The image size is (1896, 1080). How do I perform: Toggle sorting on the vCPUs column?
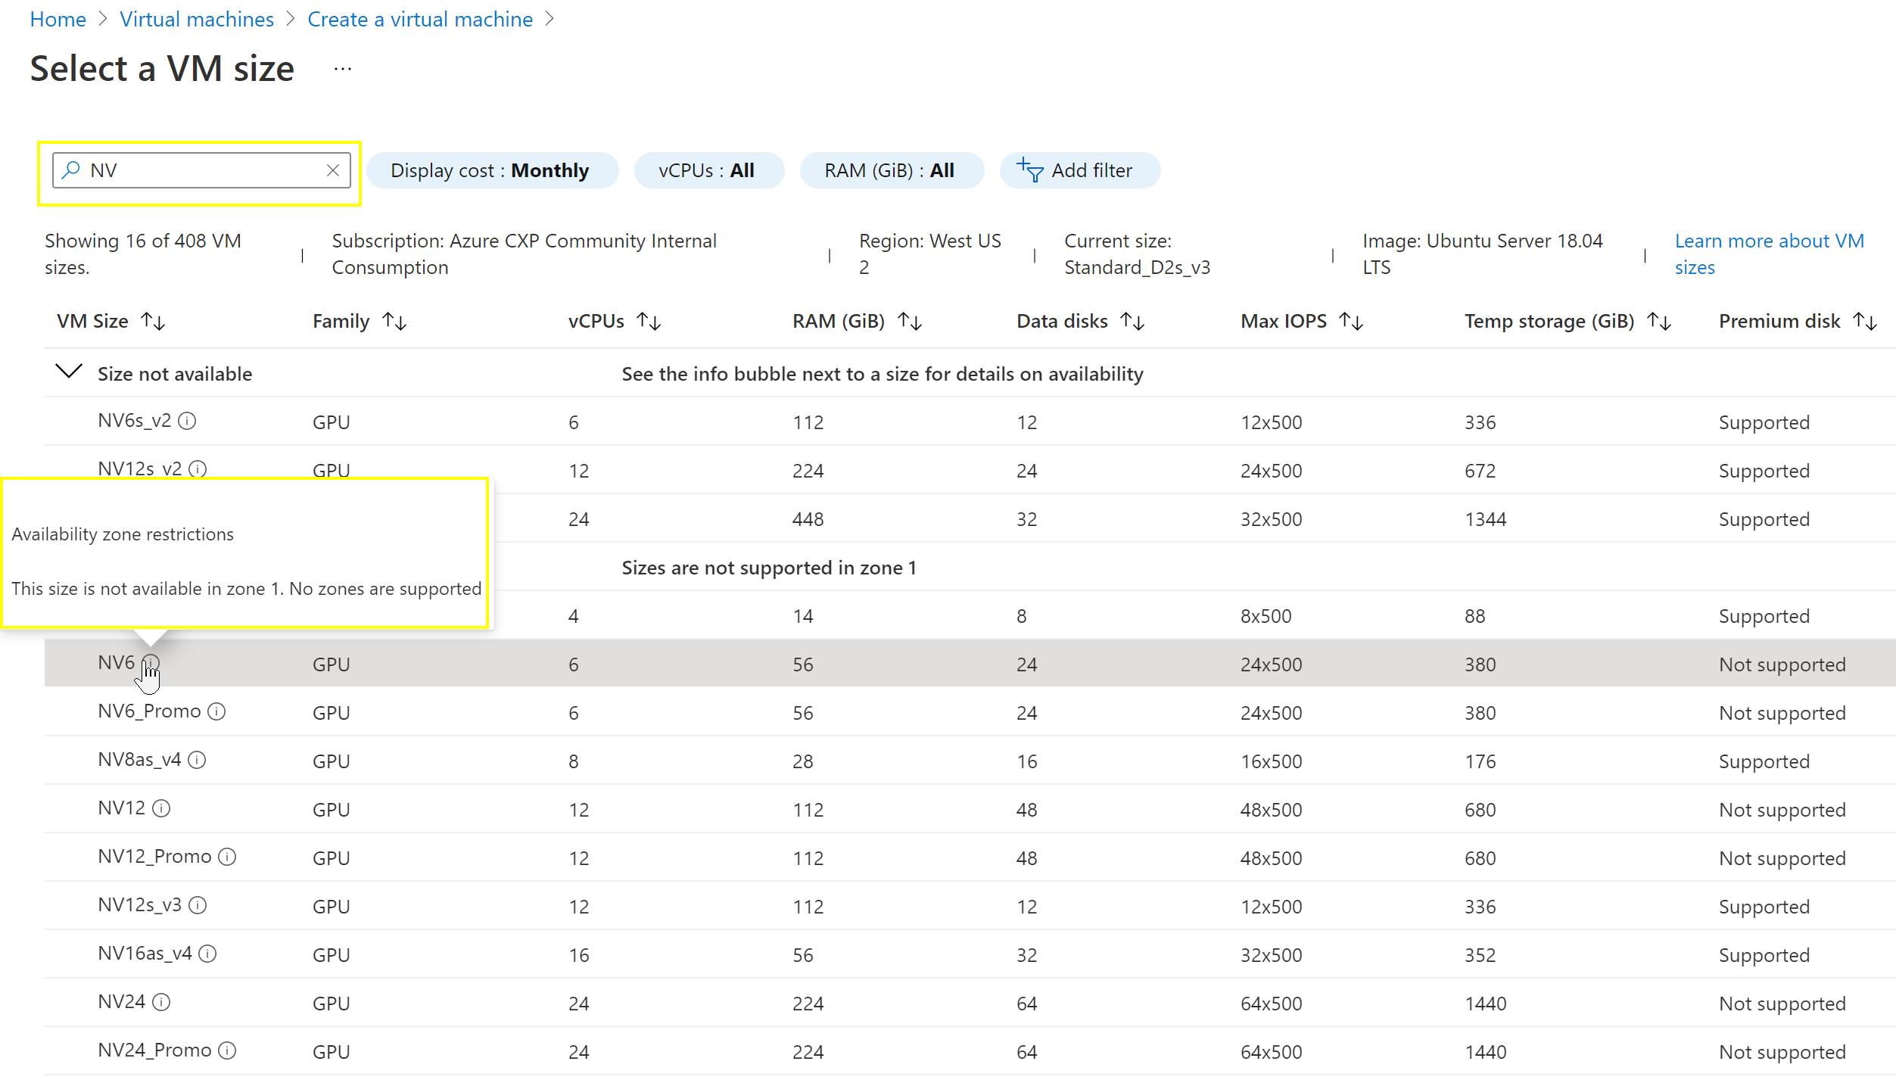click(649, 320)
